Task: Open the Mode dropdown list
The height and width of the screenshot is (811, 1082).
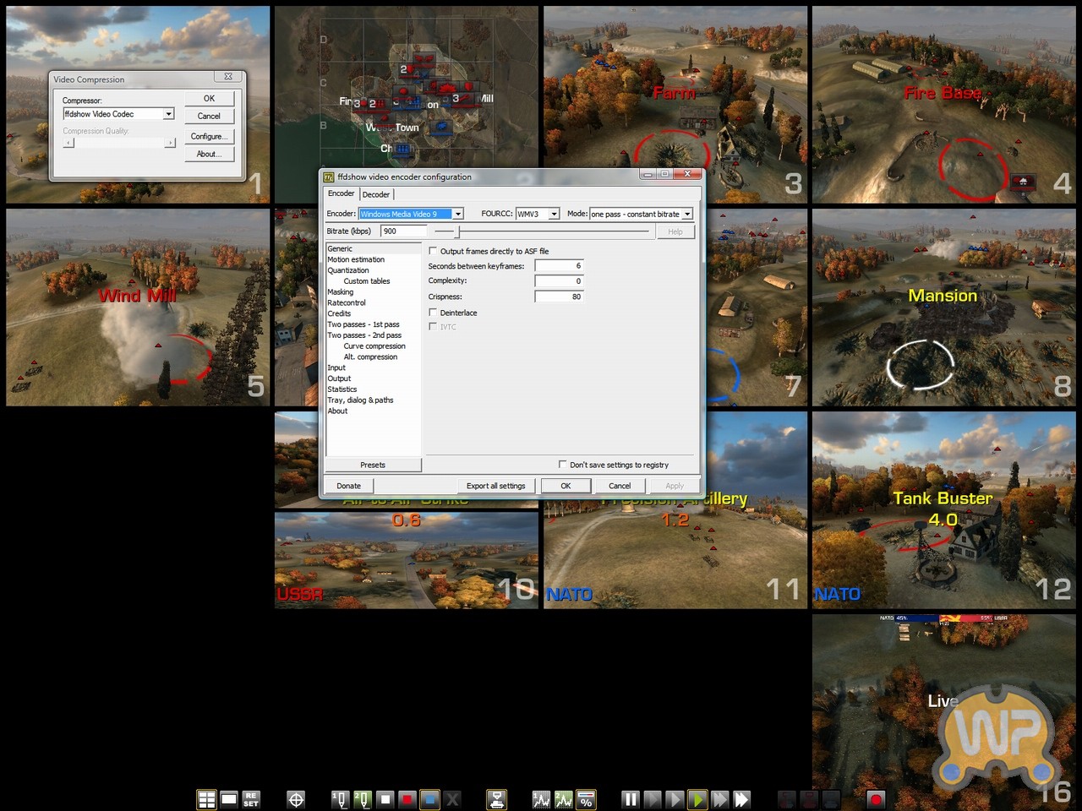Action: (686, 214)
